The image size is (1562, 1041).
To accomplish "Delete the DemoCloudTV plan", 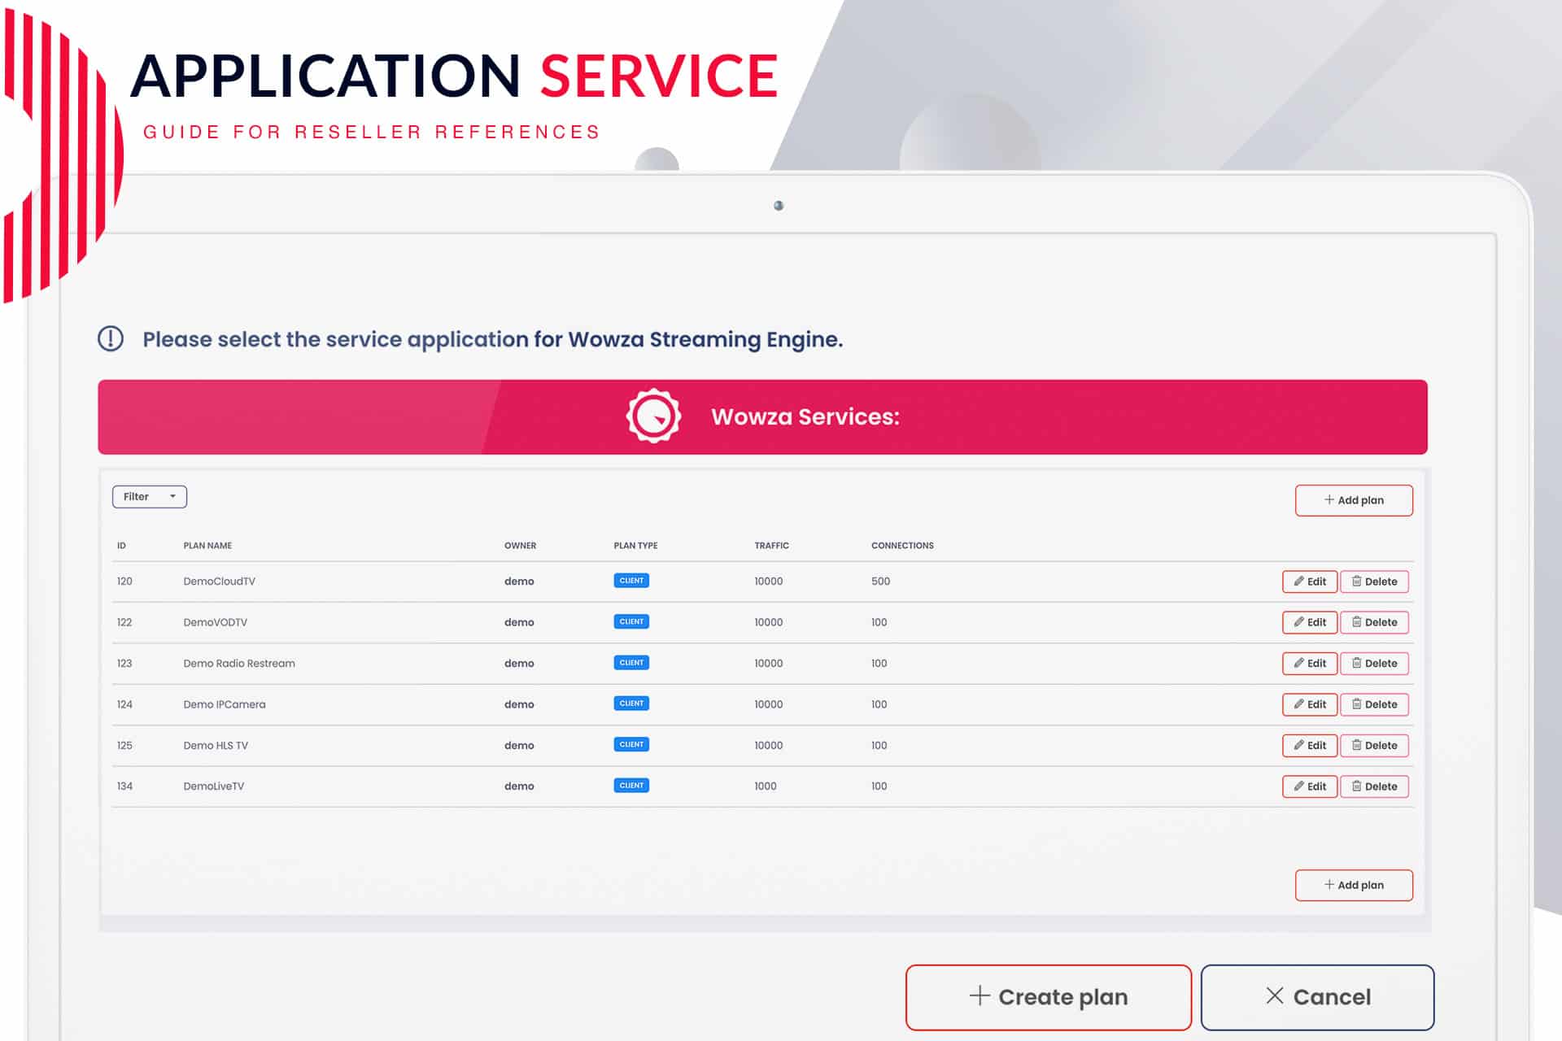I will click(1374, 581).
